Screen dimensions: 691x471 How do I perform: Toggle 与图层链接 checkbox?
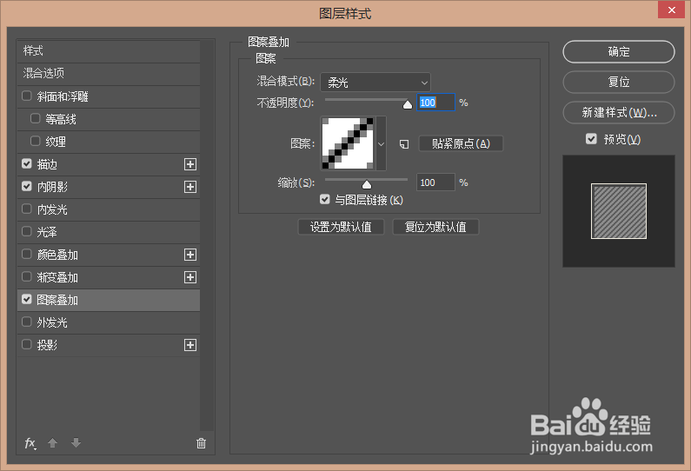(x=325, y=200)
